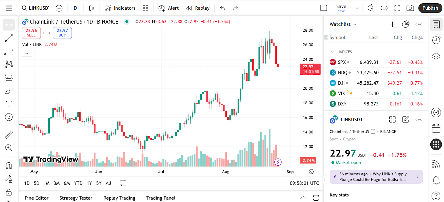Add symbol to Watchlist with plus
Image resolution: width=444 pixels, height=202 pixels.
[392, 24]
